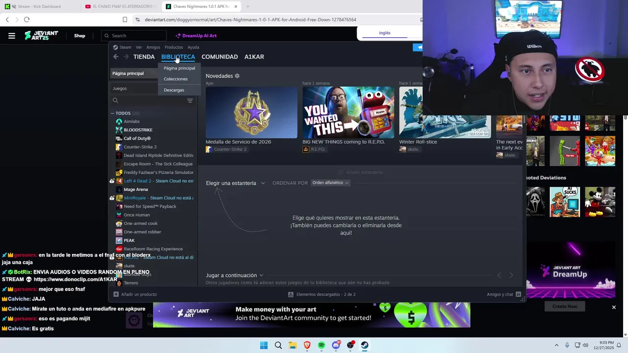Screen dimensions: 628x353
Task: Select Descargas in the Biblioteca dropdown
Action: pos(174,90)
